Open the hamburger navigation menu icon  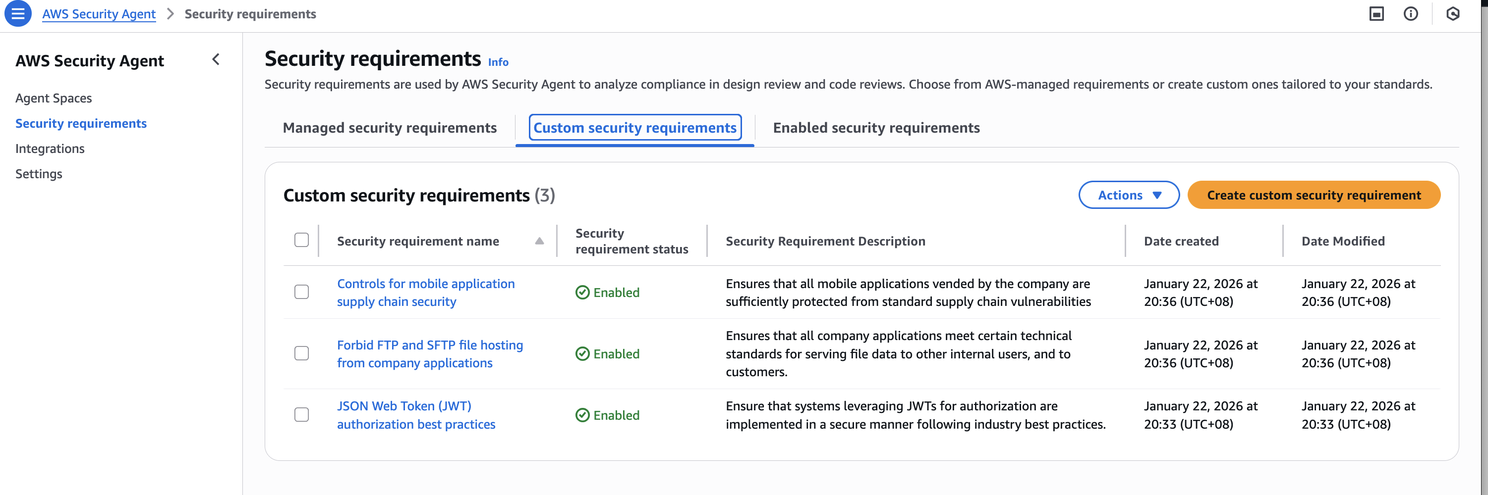[x=18, y=14]
